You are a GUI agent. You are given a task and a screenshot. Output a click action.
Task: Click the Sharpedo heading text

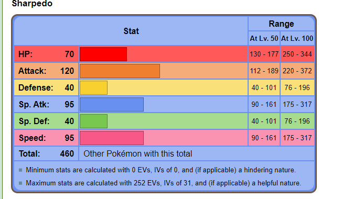[x=32, y=3]
